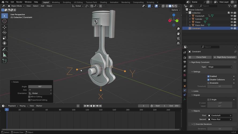Select the Constraint item in outliner

[x=196, y=28]
